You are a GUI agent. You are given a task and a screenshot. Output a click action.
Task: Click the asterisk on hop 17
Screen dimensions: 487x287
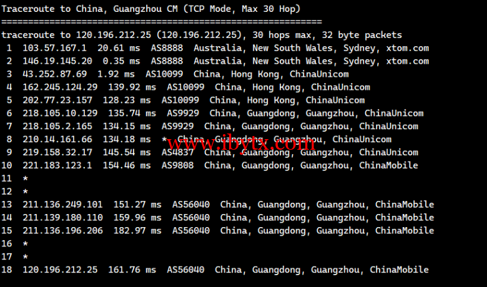coord(25,257)
